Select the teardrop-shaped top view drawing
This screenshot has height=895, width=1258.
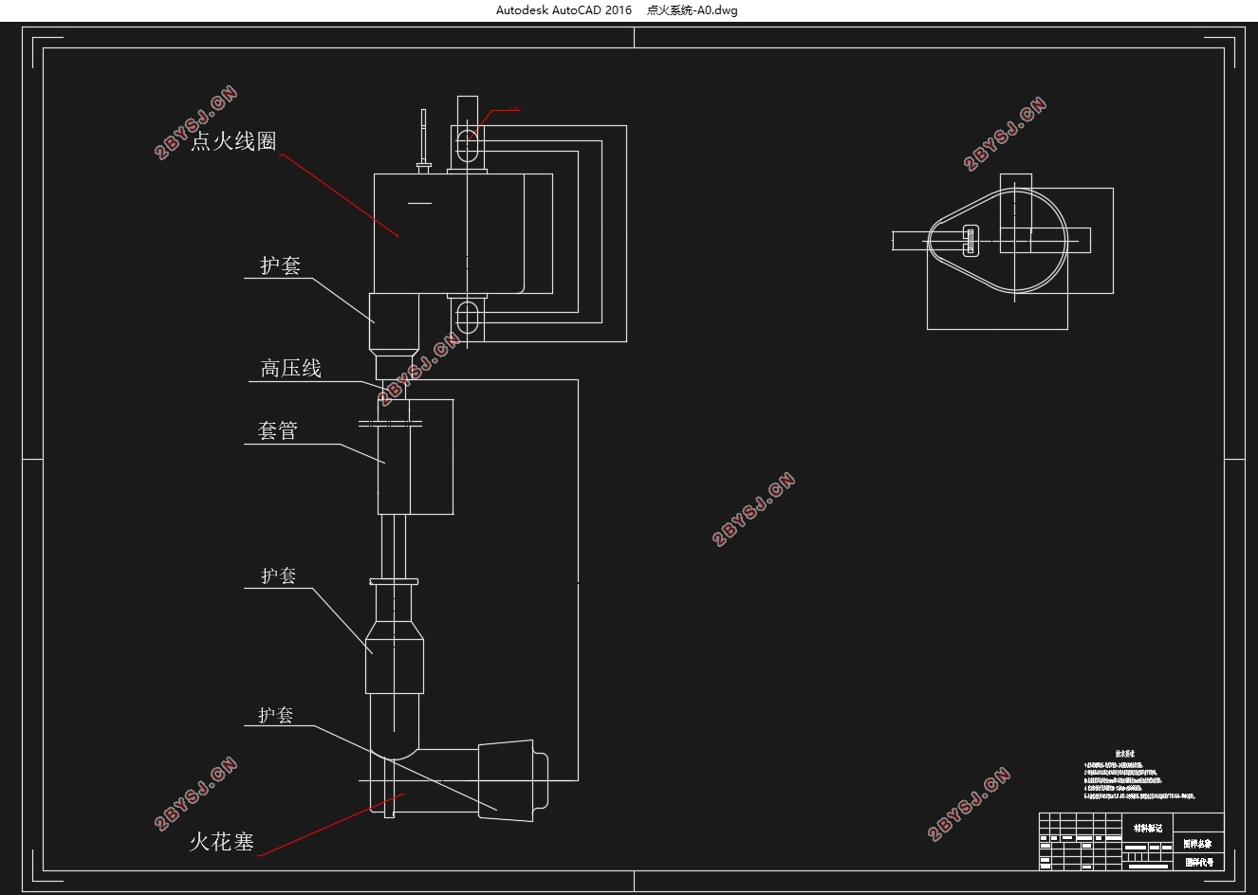pos(997,241)
